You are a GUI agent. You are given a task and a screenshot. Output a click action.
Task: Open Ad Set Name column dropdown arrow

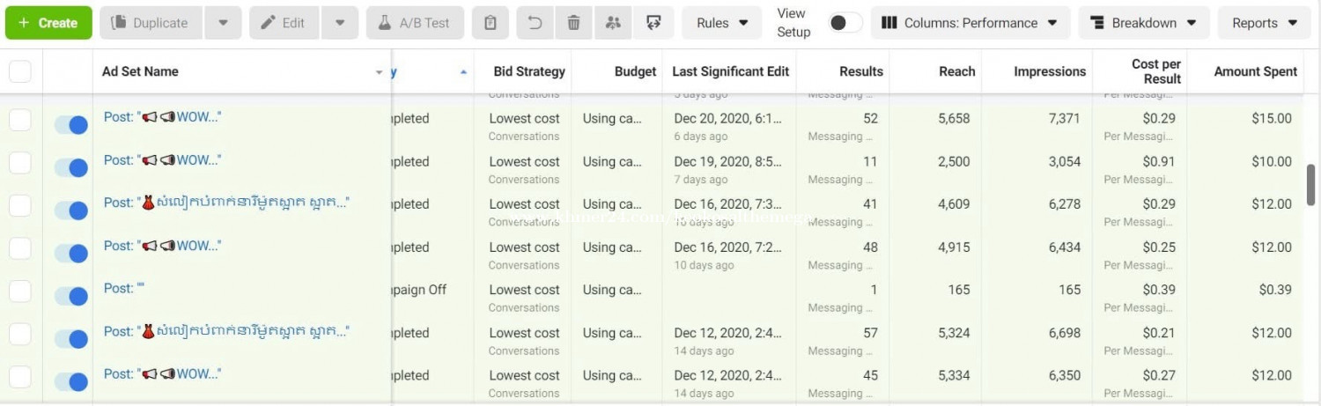point(380,72)
